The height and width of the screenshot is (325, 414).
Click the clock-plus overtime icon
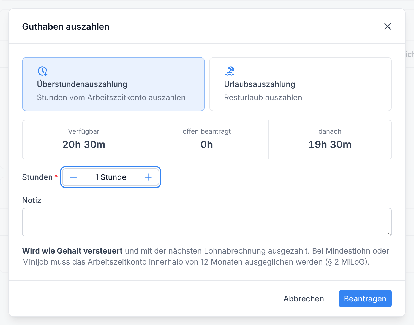(x=43, y=71)
